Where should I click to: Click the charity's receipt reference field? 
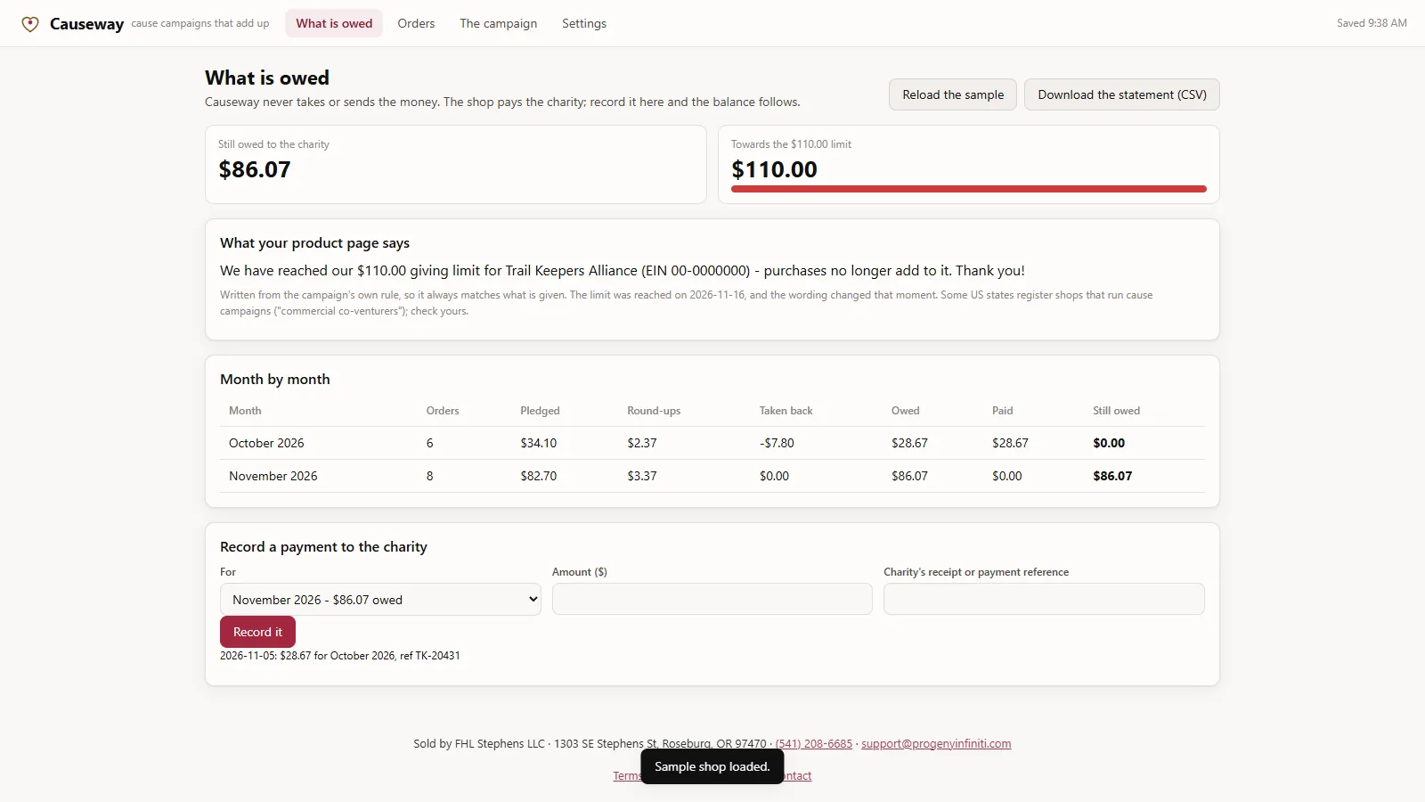coord(1044,599)
